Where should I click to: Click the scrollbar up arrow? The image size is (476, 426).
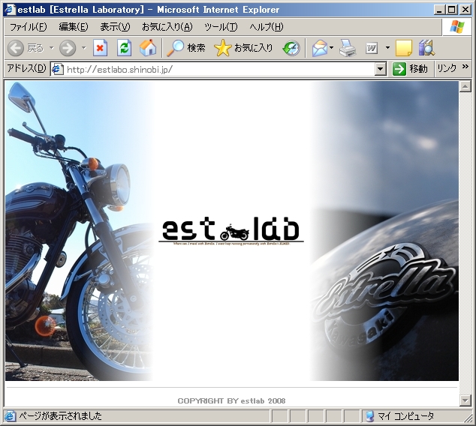click(x=465, y=86)
